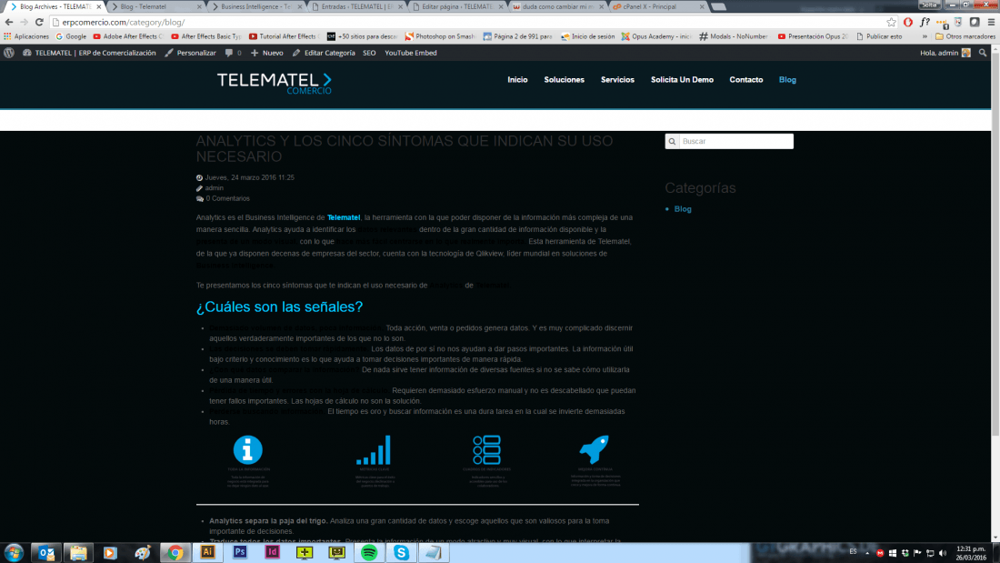Click the address bar URL
Image resolution: width=1000 pixels, height=563 pixels.
[x=123, y=23]
